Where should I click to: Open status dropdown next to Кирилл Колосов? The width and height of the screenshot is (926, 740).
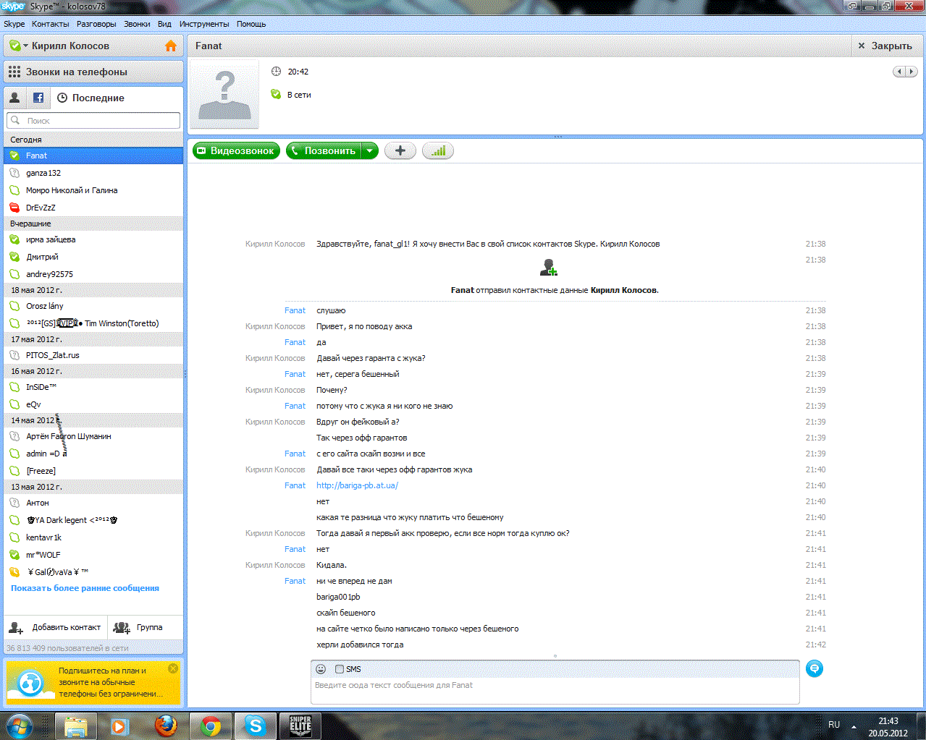click(x=25, y=46)
